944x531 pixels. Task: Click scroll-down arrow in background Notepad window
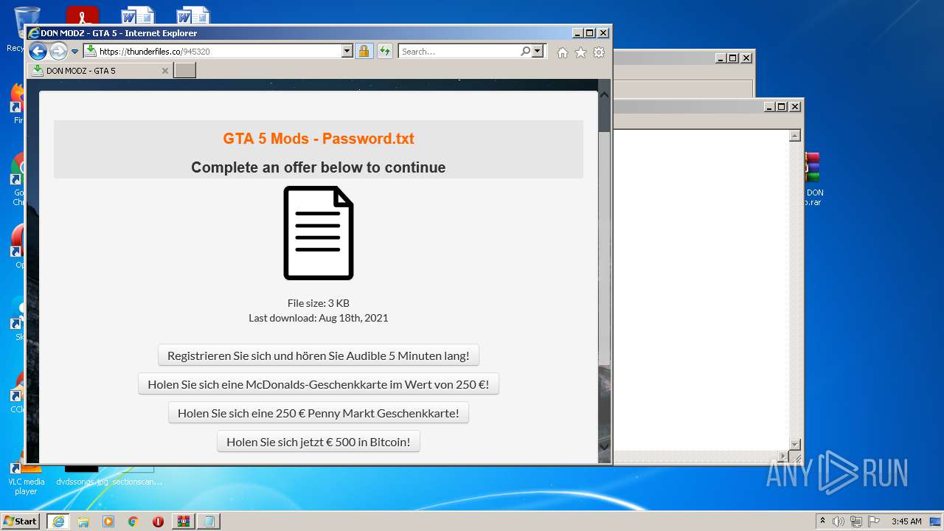pyautogui.click(x=795, y=444)
